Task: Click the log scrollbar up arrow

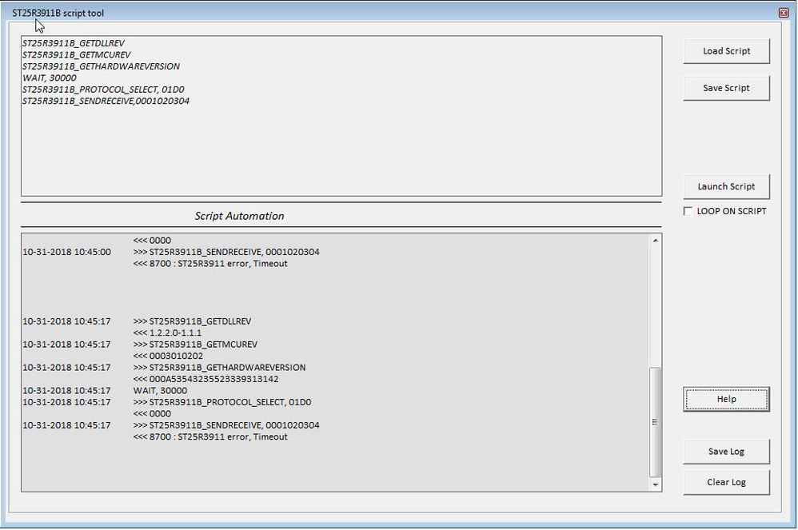Action: pos(656,240)
